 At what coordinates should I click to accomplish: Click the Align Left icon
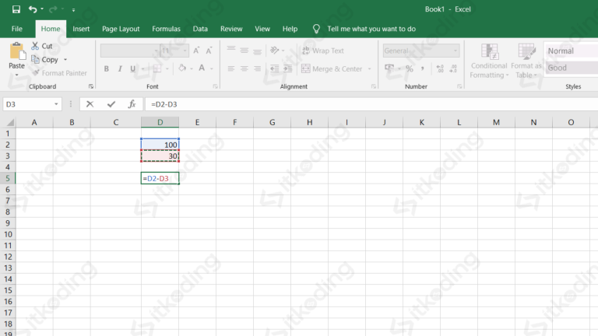click(x=231, y=68)
